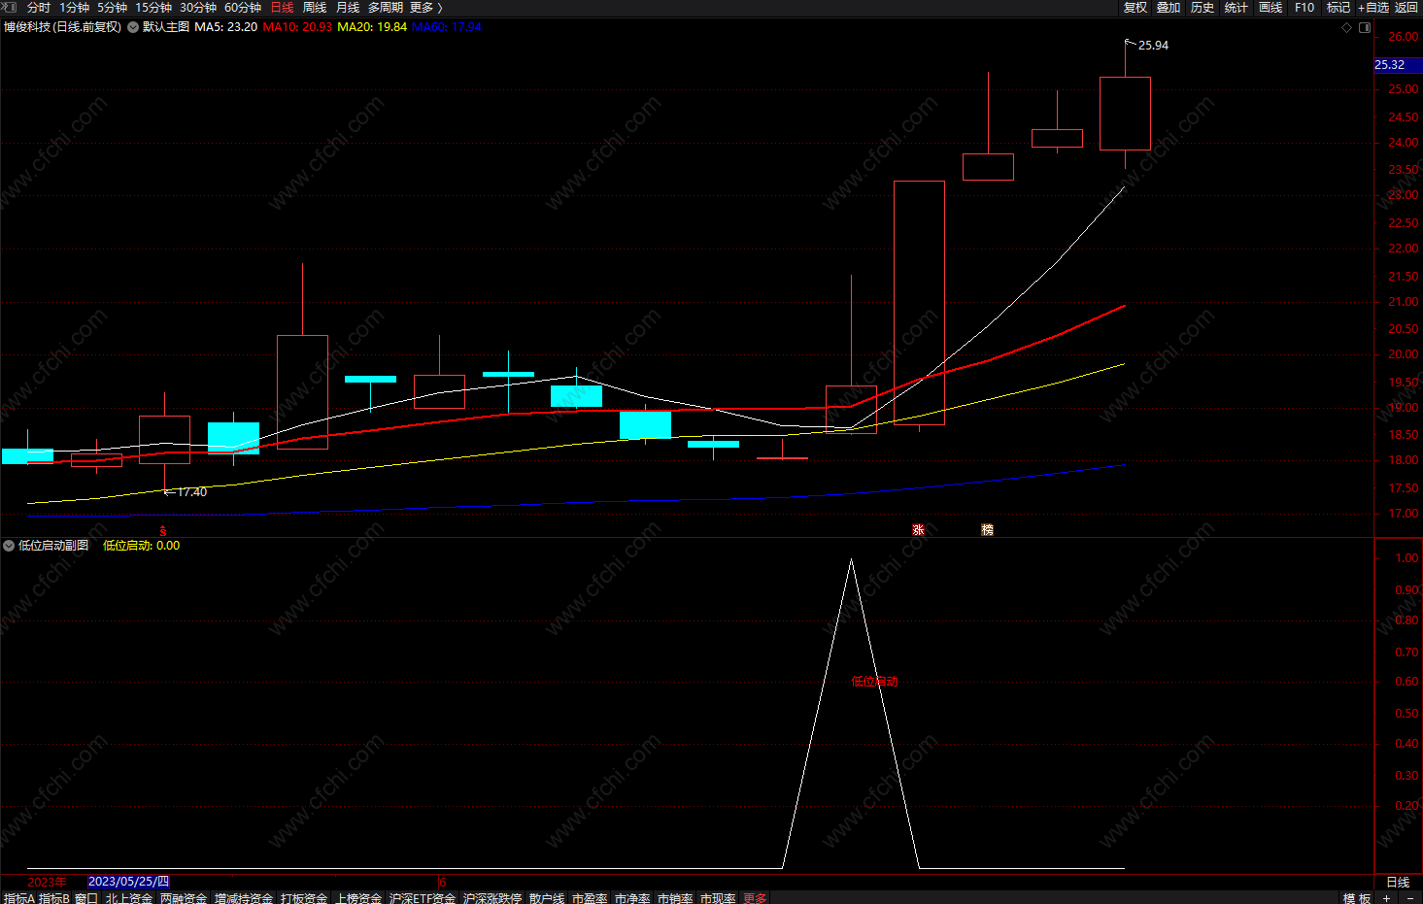Toggle the side panel icon near price axis

(1365, 28)
